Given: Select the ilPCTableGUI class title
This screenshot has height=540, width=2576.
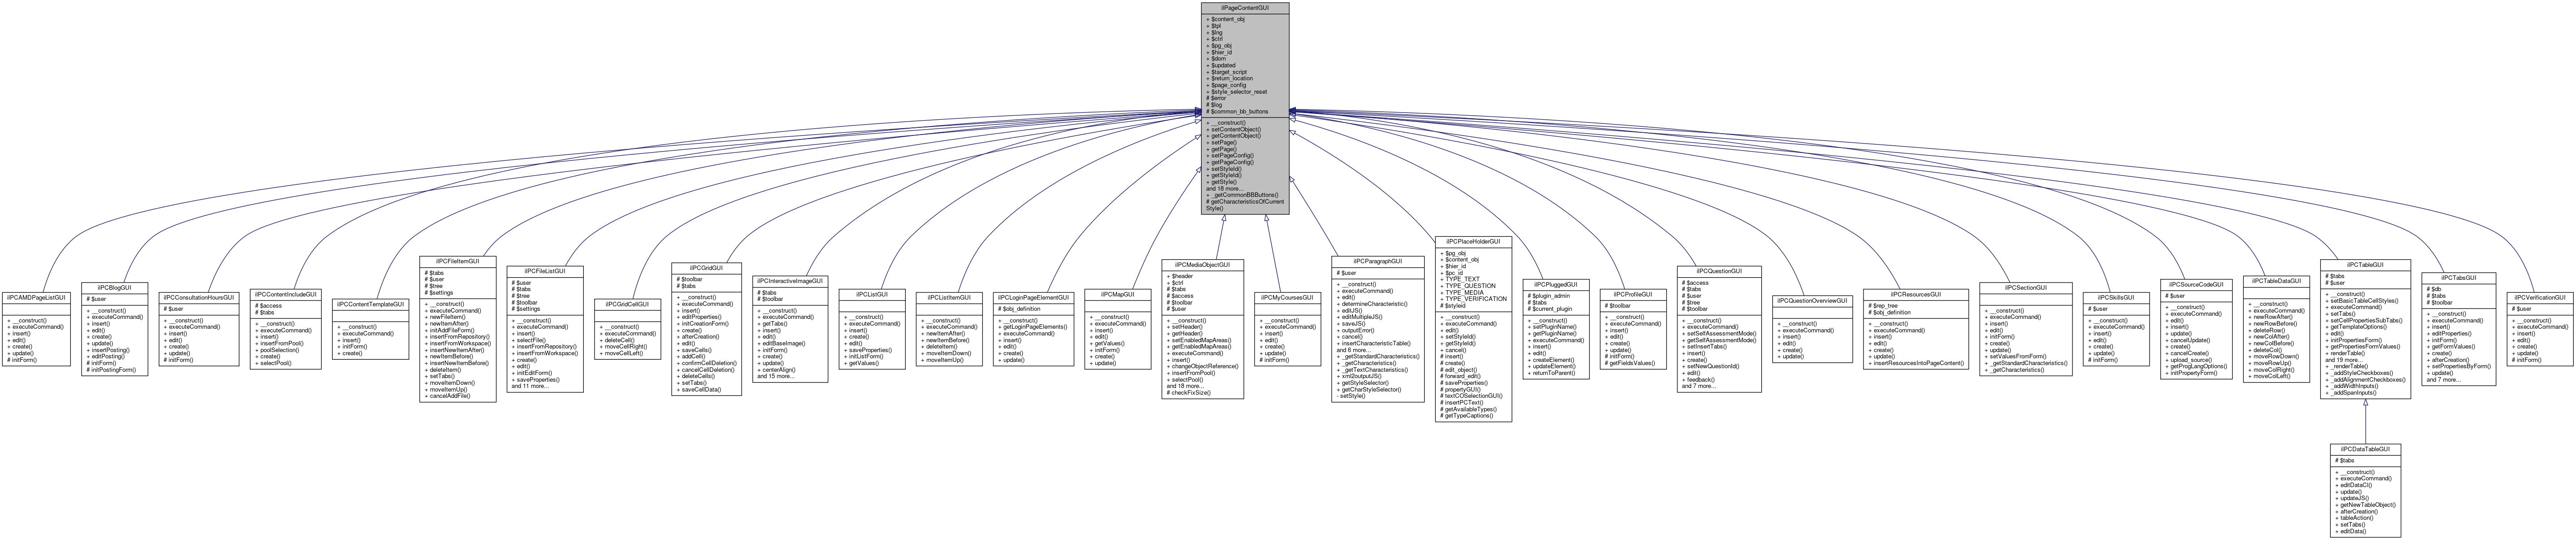Looking at the screenshot, I should point(2365,265).
